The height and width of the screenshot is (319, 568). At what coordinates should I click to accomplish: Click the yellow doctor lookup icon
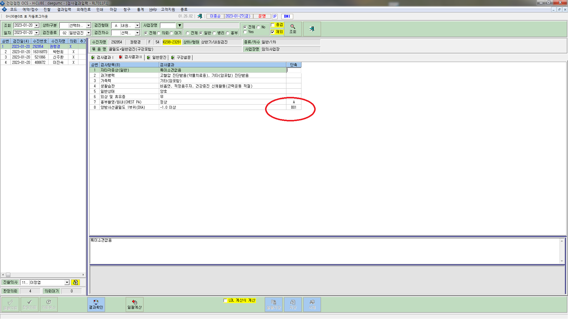click(75, 282)
